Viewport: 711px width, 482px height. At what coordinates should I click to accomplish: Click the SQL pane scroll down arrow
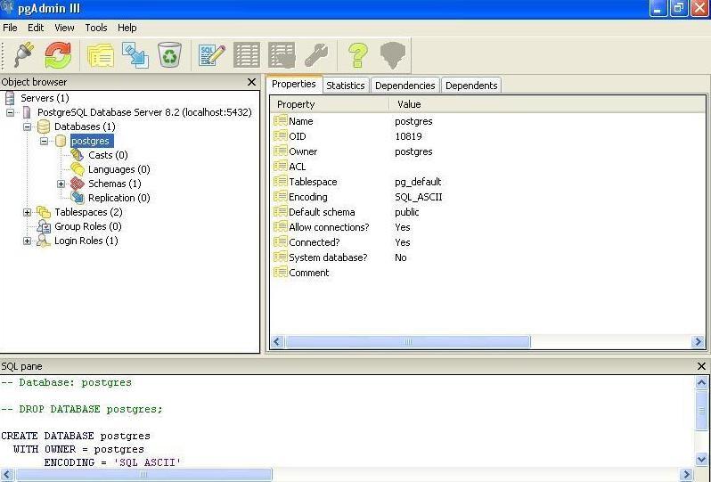(701, 459)
